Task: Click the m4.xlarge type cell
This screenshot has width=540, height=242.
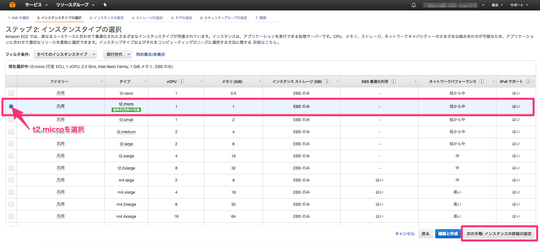Action: (126, 192)
